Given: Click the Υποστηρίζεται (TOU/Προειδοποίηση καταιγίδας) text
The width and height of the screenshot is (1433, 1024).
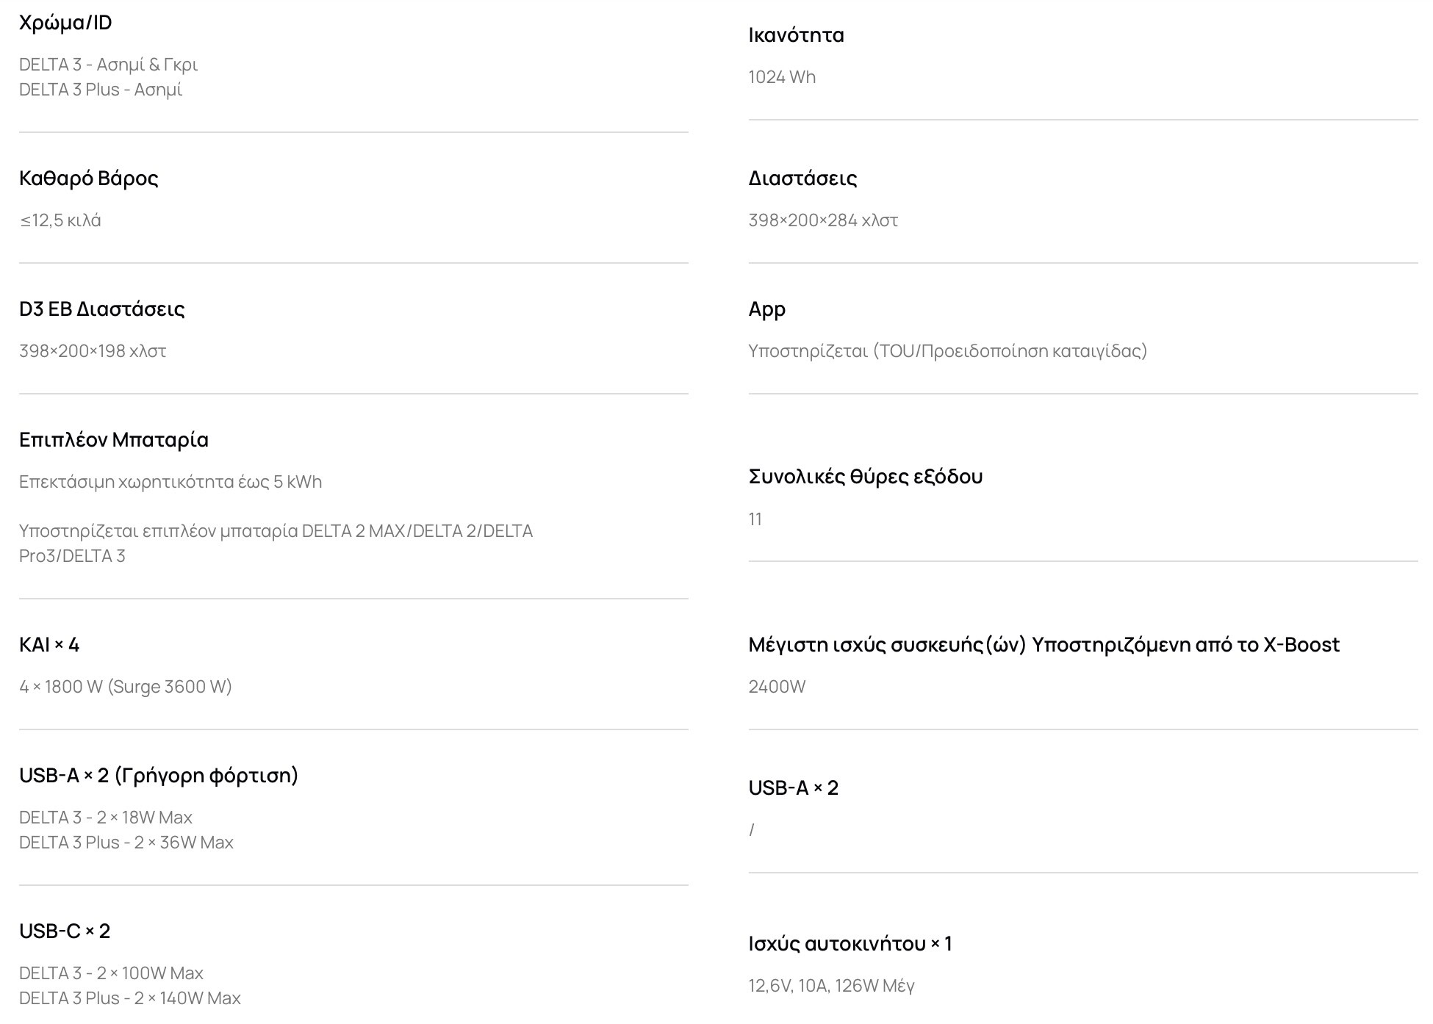Looking at the screenshot, I should tap(947, 351).
